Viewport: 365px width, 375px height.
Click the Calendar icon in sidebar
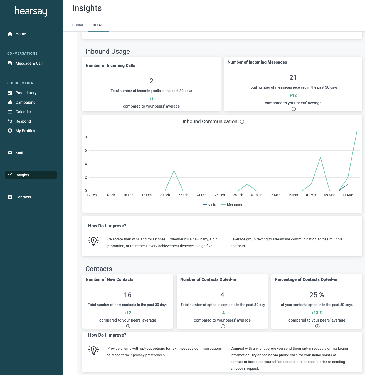pyautogui.click(x=10, y=112)
